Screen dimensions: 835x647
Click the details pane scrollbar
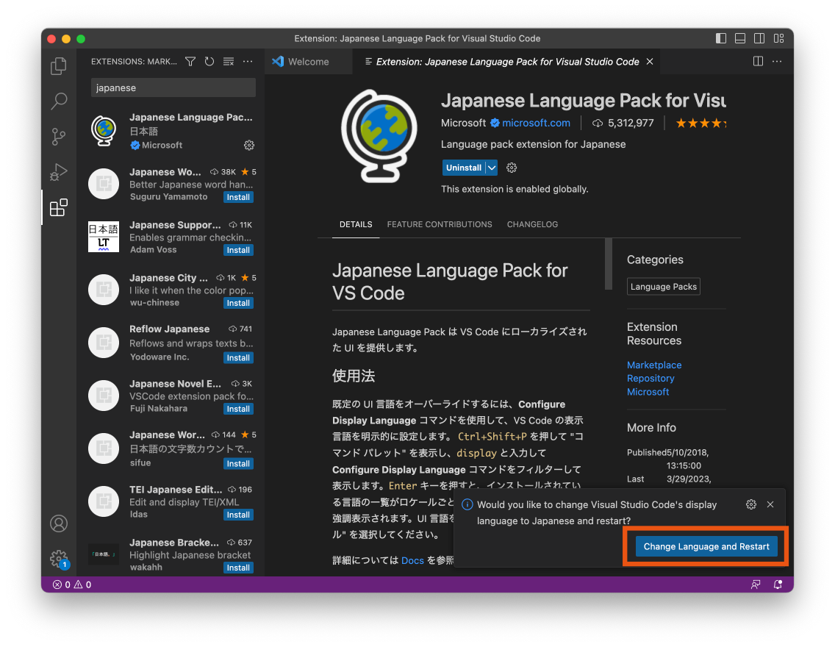(x=608, y=264)
